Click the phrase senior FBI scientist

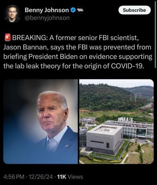coord(108,38)
